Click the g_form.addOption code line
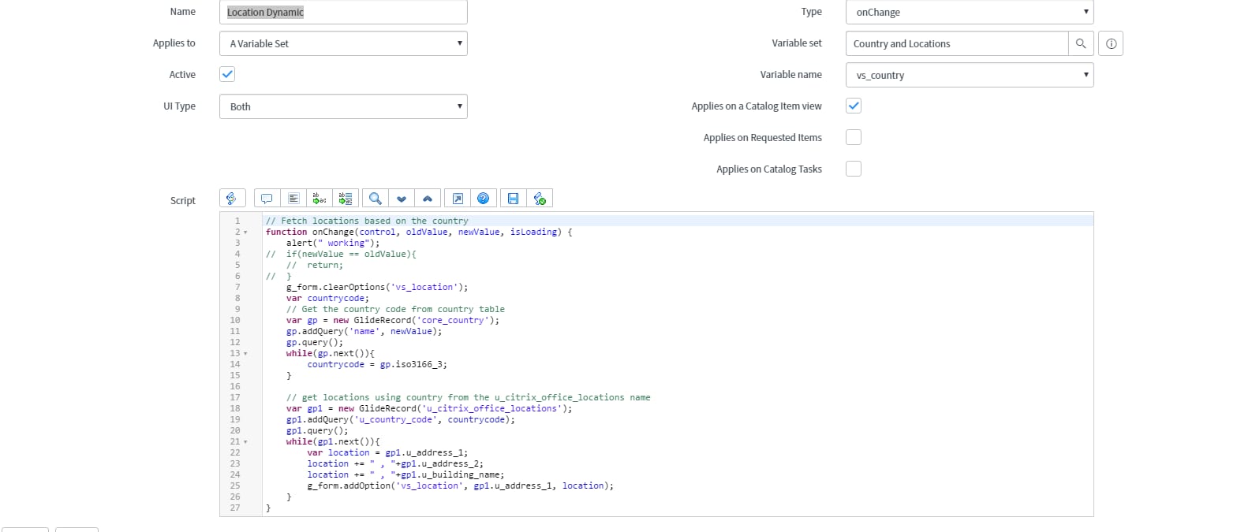 460,485
